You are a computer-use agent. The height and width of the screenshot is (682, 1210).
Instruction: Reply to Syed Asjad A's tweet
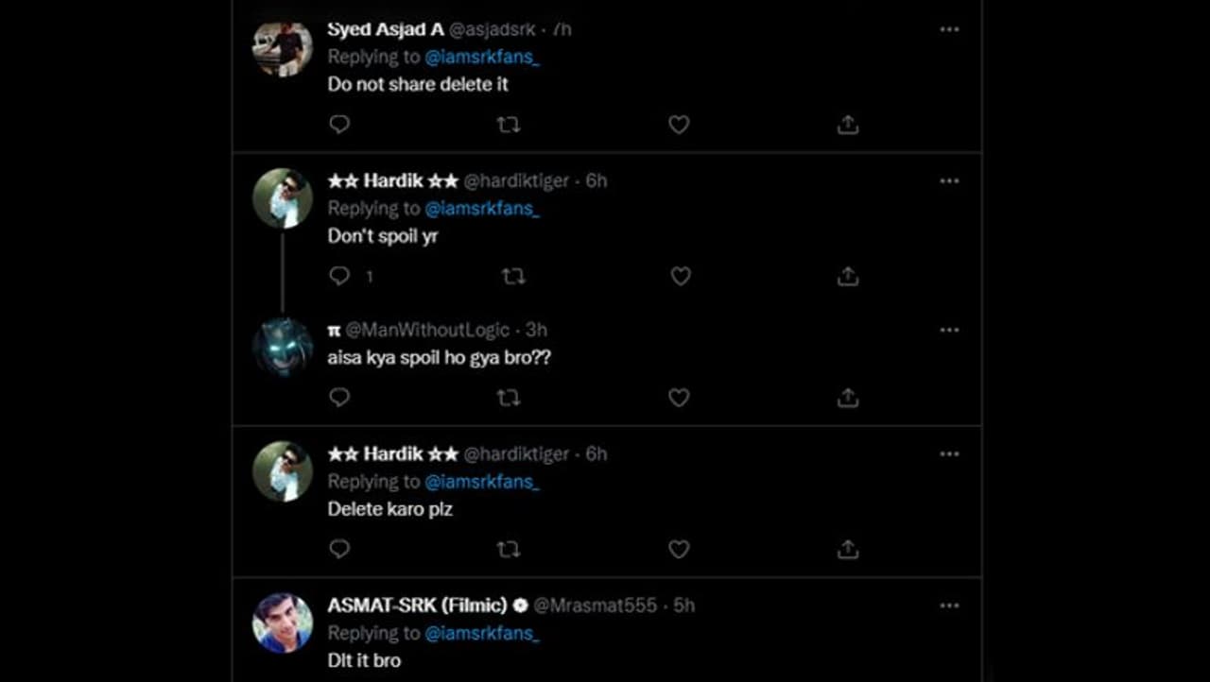click(x=339, y=125)
